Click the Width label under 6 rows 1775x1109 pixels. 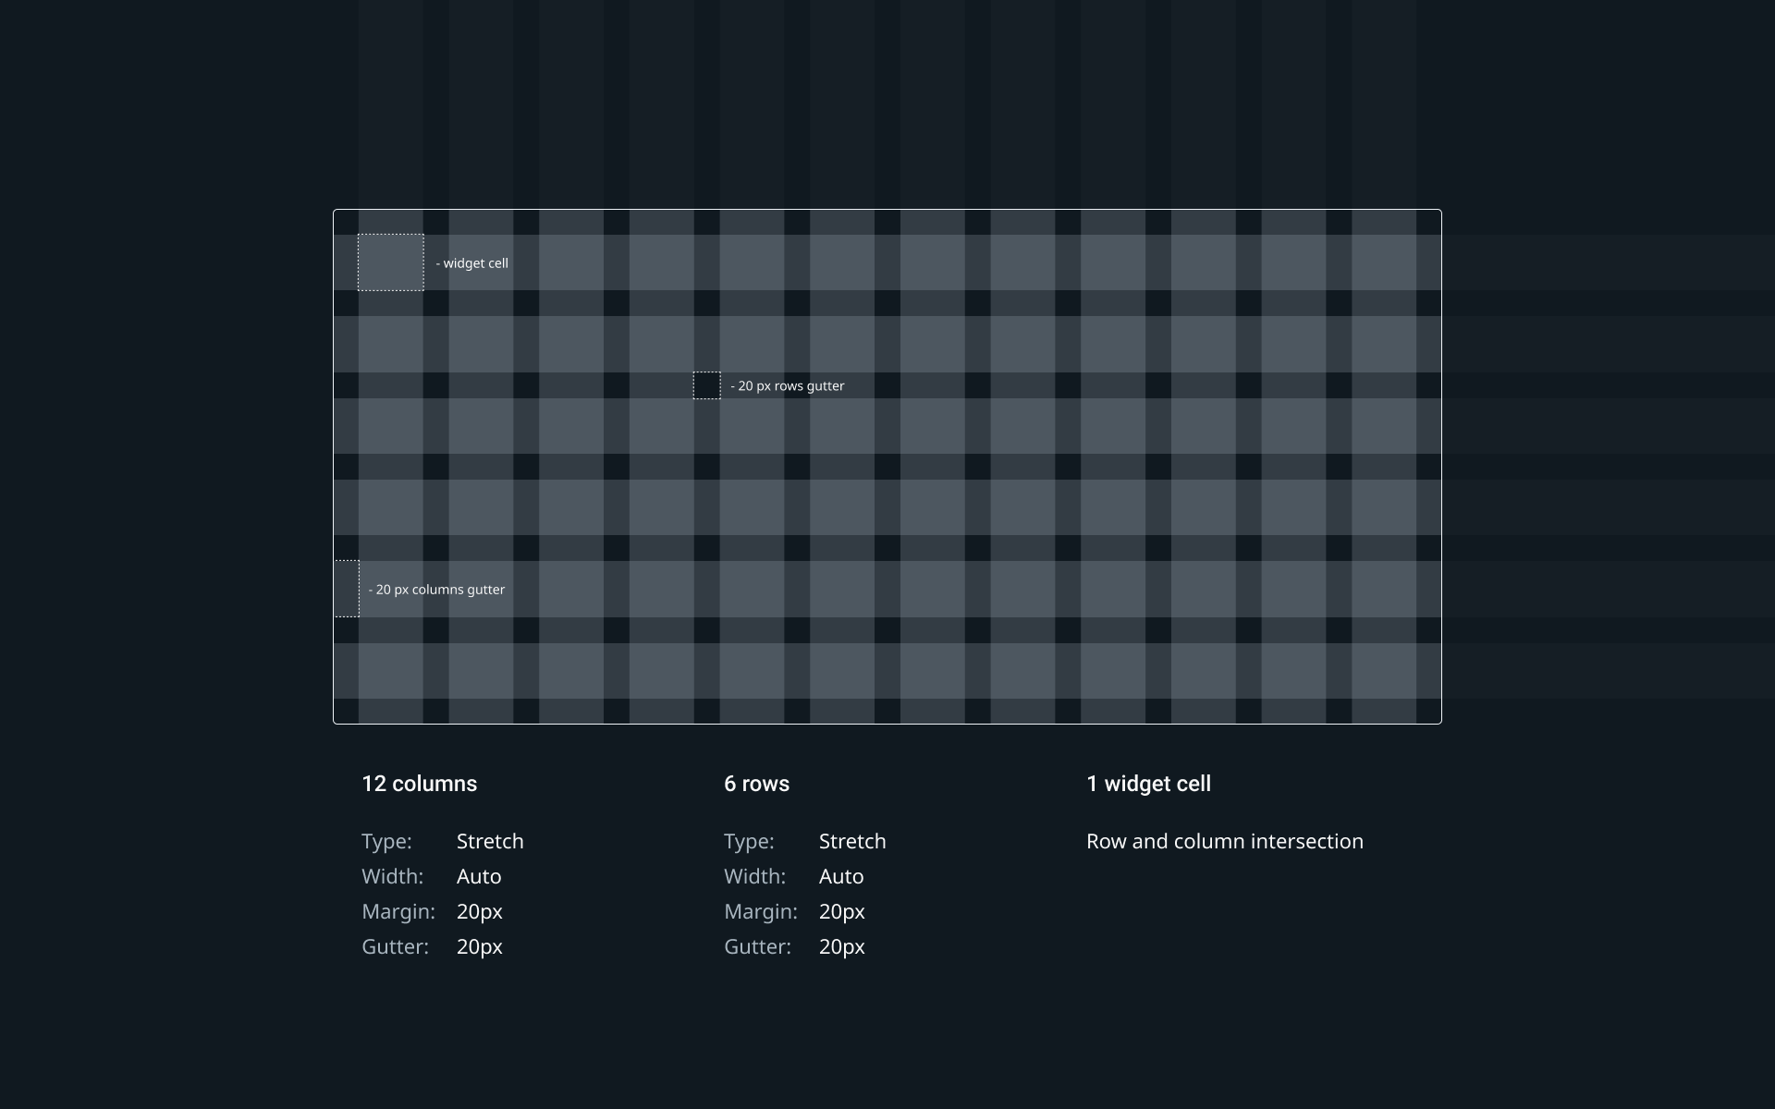[x=754, y=876]
